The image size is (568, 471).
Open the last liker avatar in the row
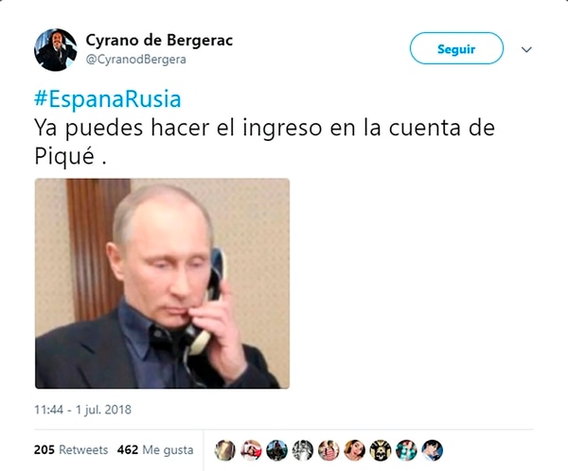click(433, 450)
